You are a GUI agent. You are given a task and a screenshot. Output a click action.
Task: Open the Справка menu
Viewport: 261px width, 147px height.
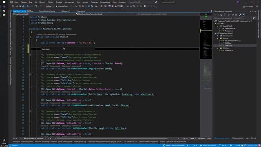click(122, 2)
